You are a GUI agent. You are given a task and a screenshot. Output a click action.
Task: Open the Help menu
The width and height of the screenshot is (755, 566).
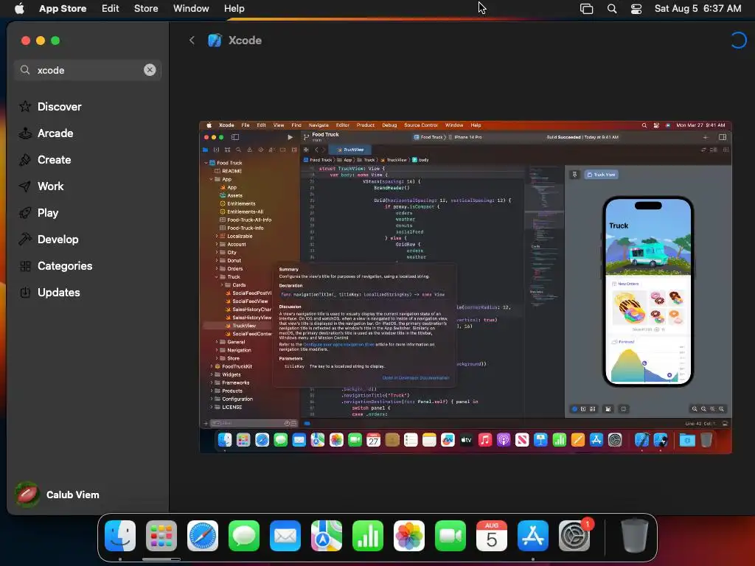(234, 8)
